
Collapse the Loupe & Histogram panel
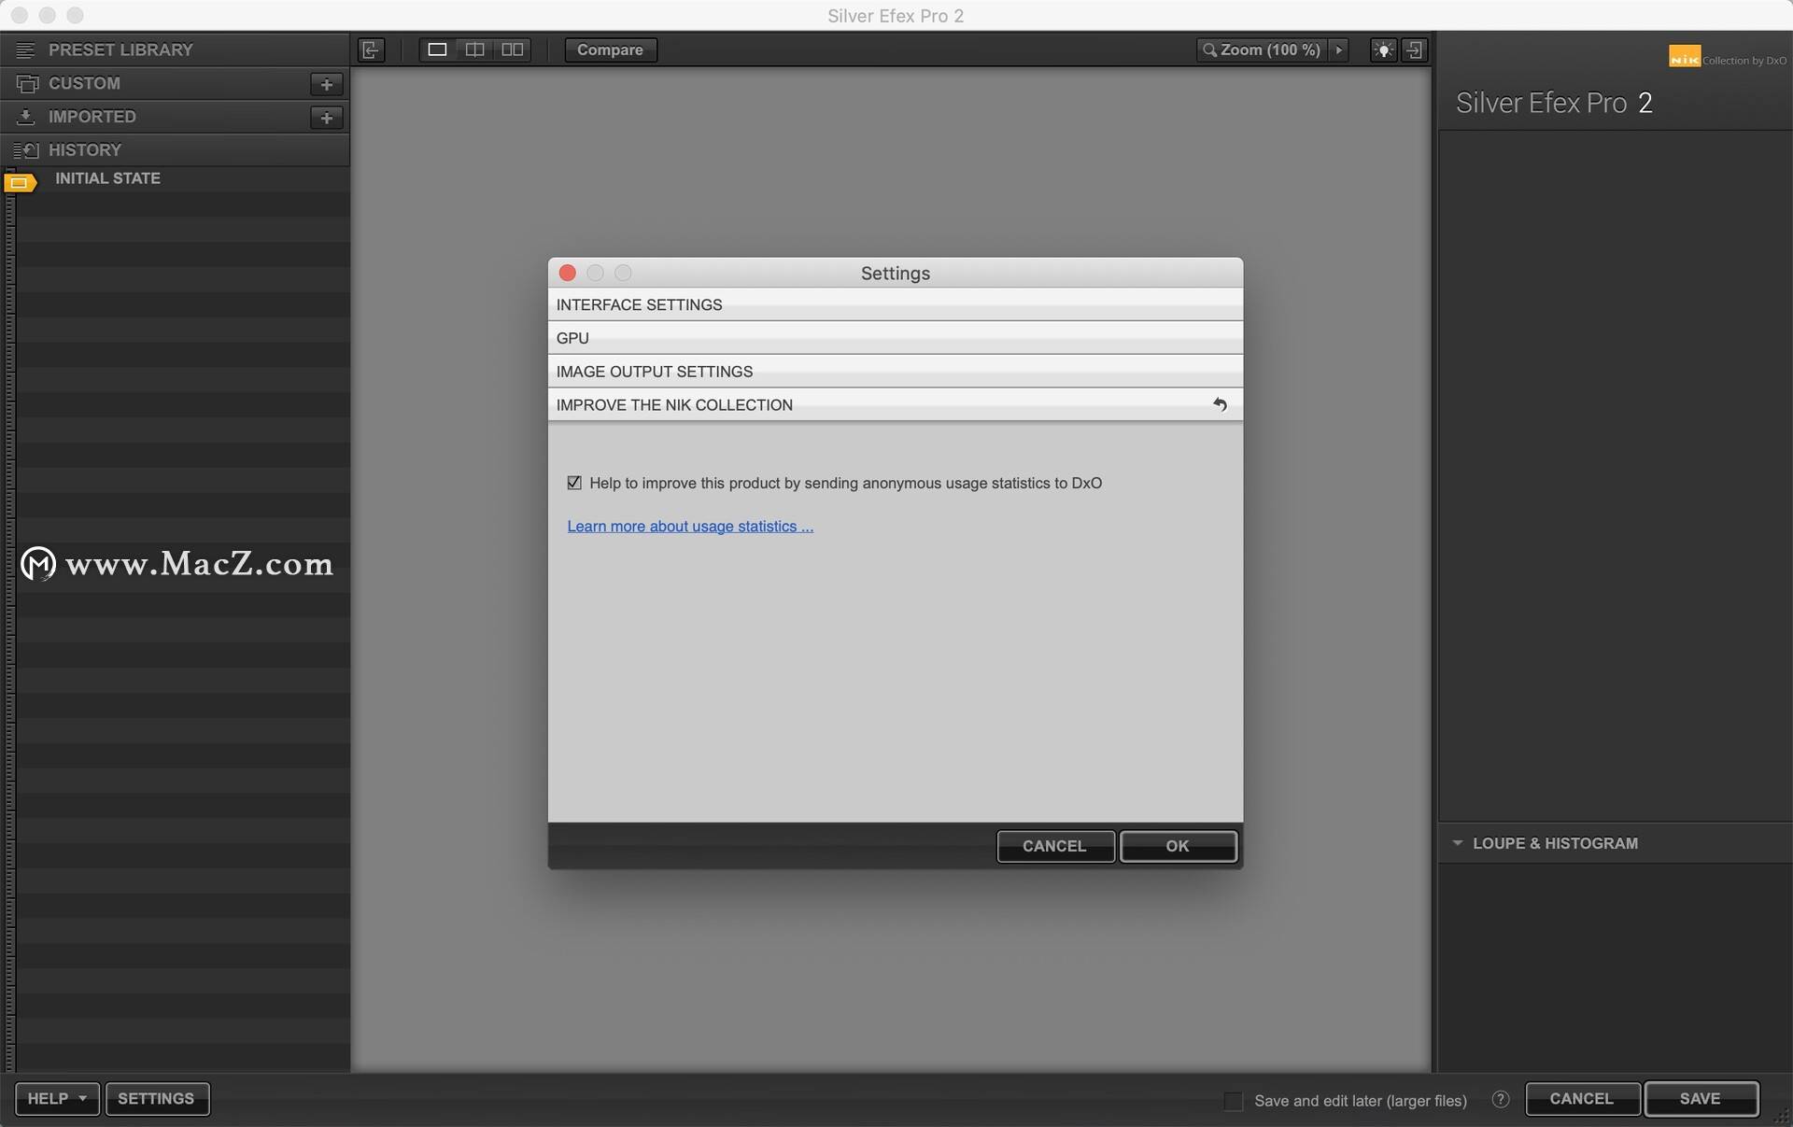click(x=1457, y=843)
